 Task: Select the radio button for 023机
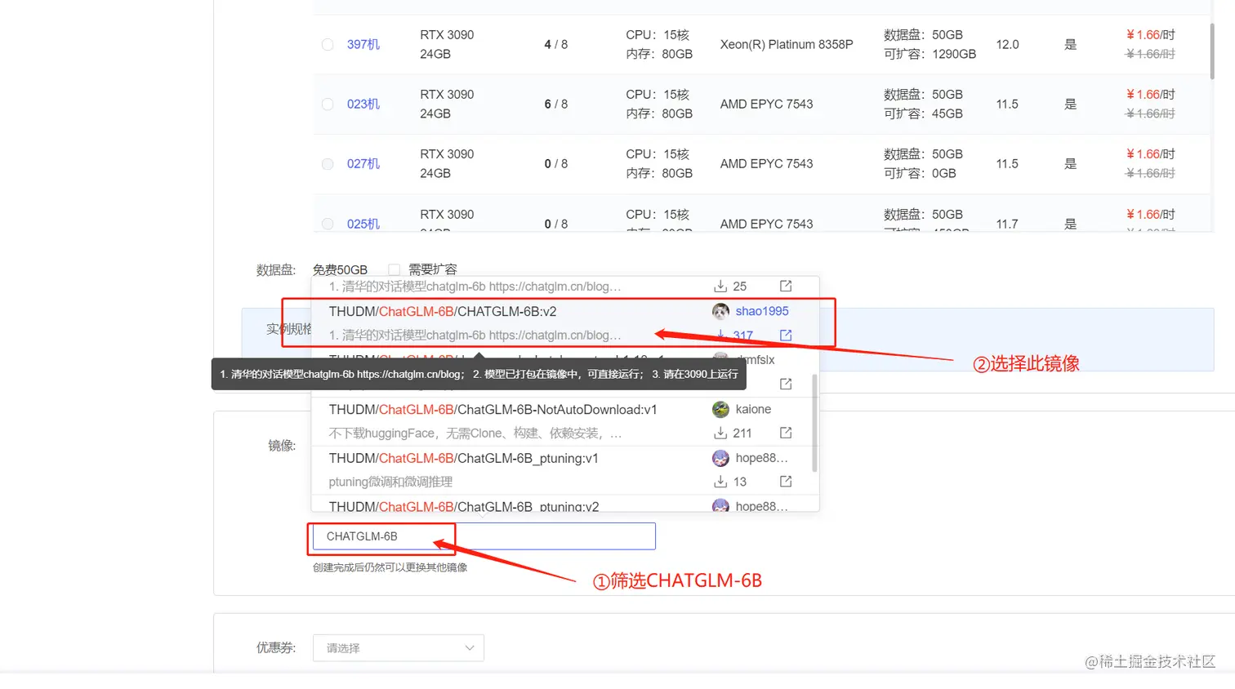328,104
